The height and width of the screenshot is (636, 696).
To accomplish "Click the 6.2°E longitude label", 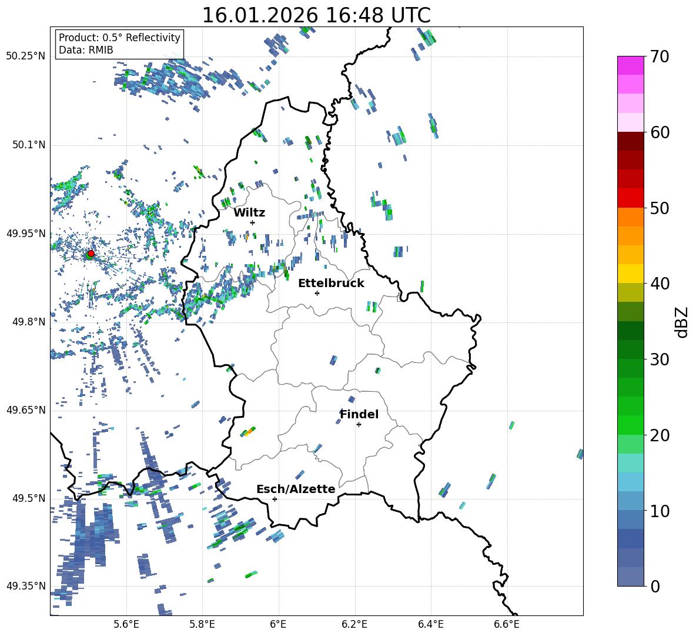I will point(354,624).
